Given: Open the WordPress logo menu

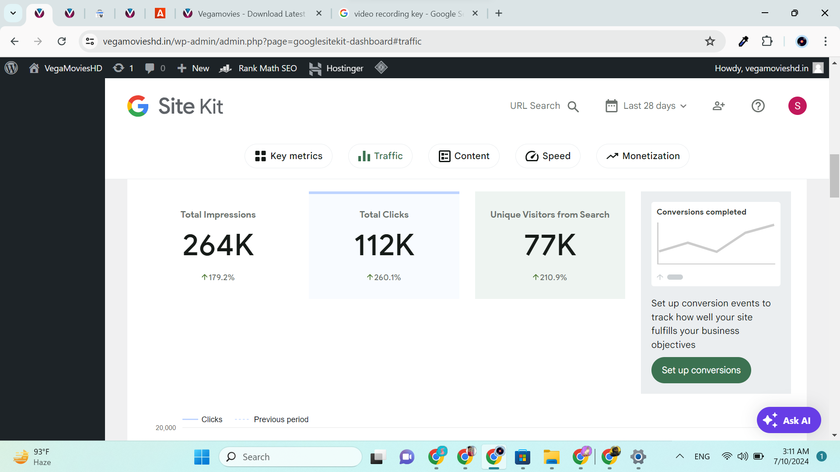Looking at the screenshot, I should click(x=11, y=68).
